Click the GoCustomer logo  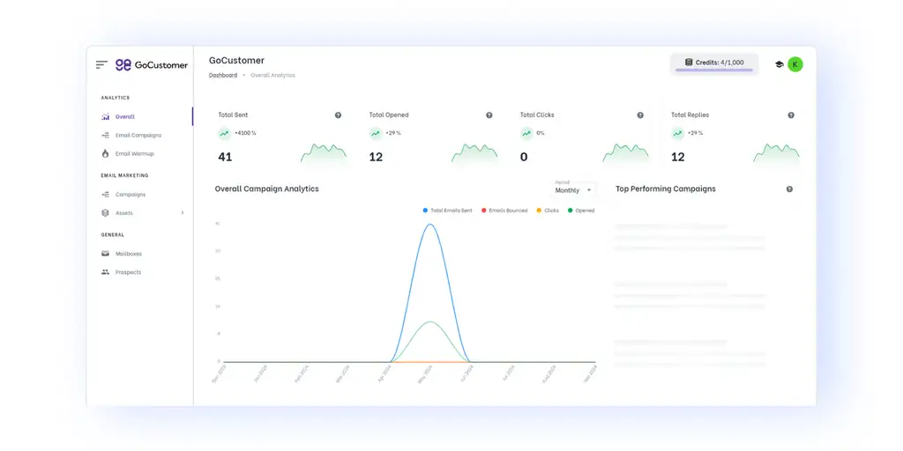pyautogui.click(x=152, y=65)
